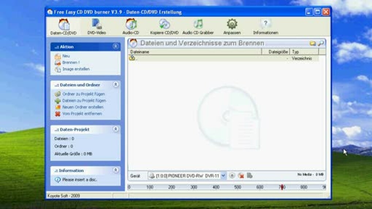This screenshot has height=209, width=372.
Task: Click the erase disc icon next to eject
Action: pyautogui.click(x=241, y=176)
